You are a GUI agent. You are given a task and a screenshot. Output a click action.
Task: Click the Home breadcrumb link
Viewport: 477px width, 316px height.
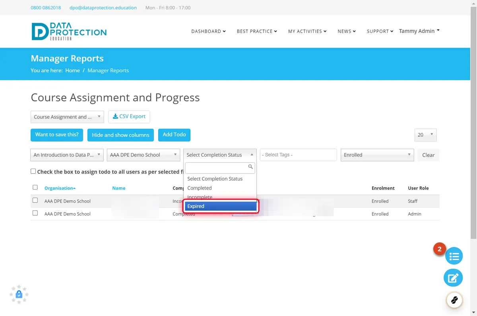72,70
